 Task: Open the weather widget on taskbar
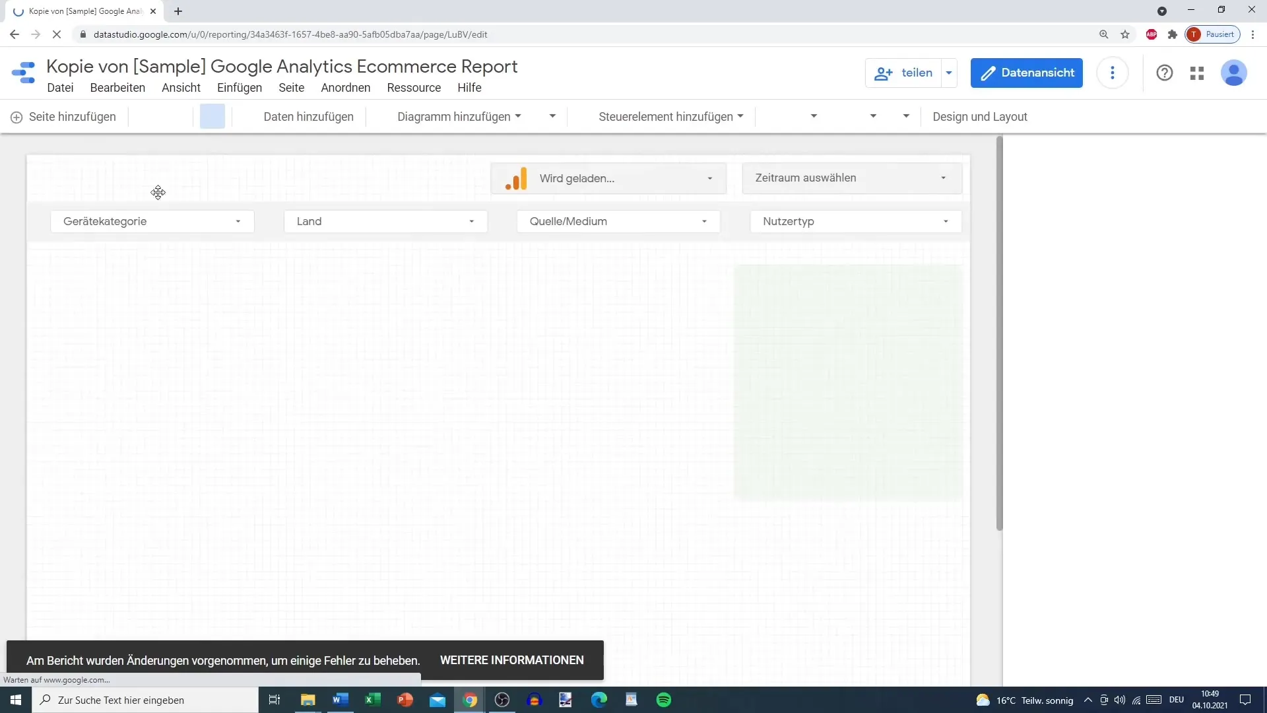[1024, 700]
